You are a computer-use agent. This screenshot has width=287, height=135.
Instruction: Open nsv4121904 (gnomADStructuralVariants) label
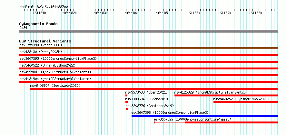(55, 79)
